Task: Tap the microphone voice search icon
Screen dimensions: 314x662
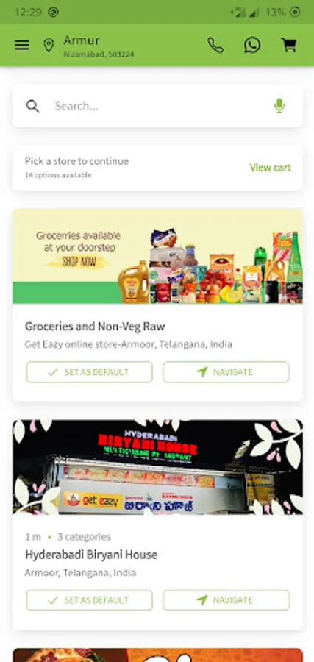Action: 279,105
